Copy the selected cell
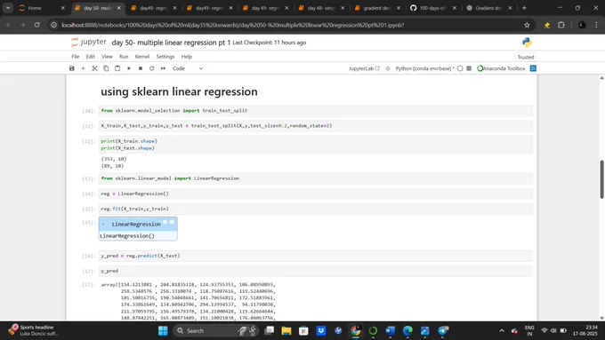 click(x=106, y=68)
